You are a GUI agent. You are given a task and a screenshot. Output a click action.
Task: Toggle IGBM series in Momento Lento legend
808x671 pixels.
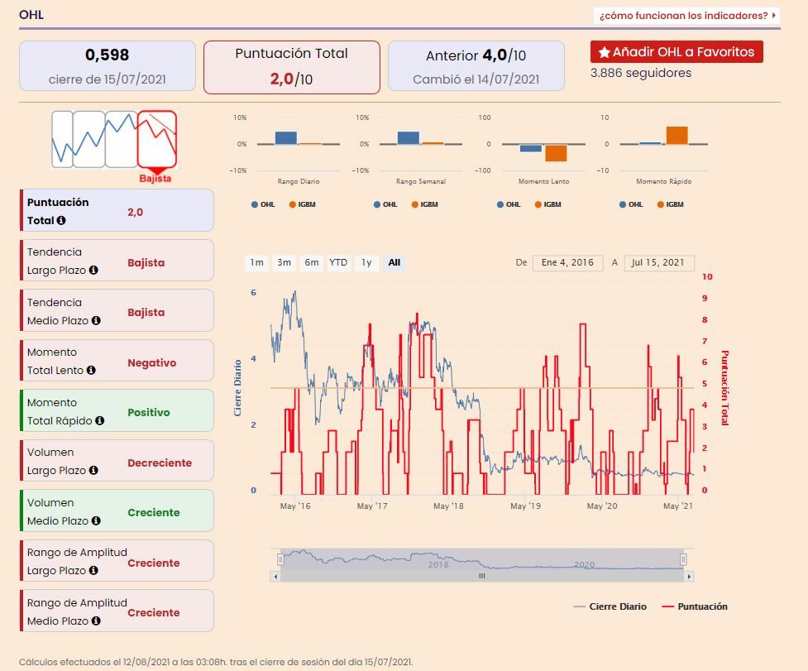(x=547, y=204)
